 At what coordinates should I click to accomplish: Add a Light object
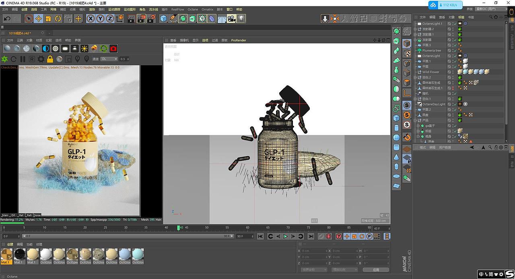[241, 19]
